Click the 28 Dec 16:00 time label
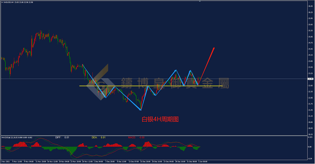Viewport: 315px width, 164px height. [180, 162]
